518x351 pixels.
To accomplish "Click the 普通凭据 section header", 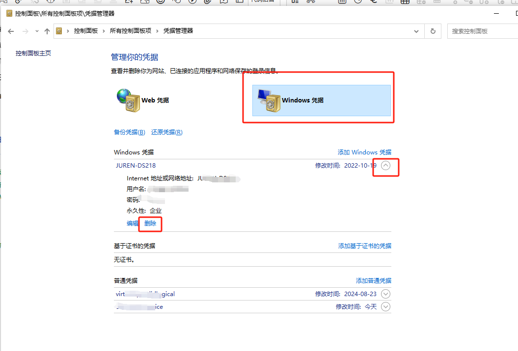I will click(x=126, y=281).
